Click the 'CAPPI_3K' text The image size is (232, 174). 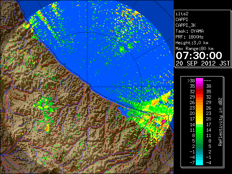coord(186,25)
